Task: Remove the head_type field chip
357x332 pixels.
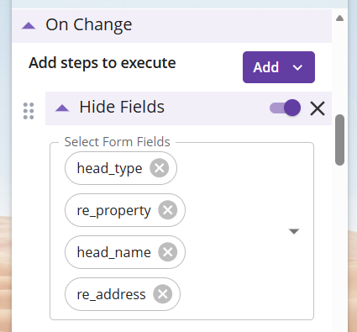Action: click(x=160, y=168)
